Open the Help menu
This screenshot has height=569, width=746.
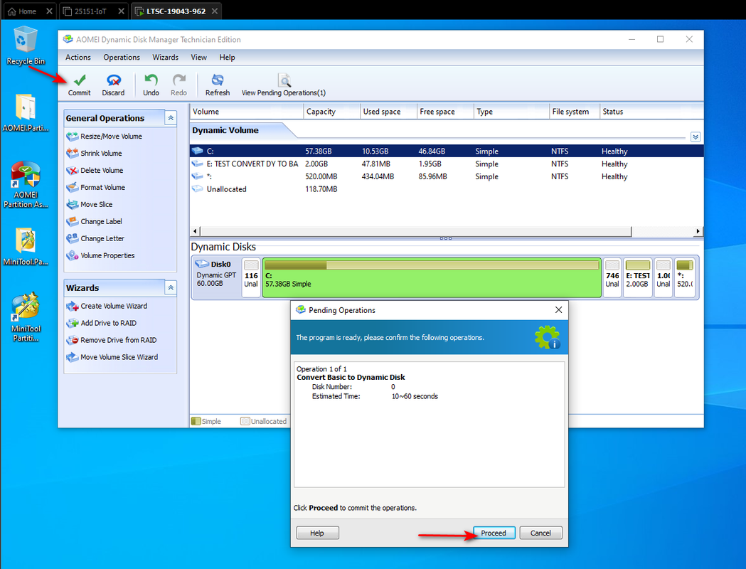coord(227,57)
